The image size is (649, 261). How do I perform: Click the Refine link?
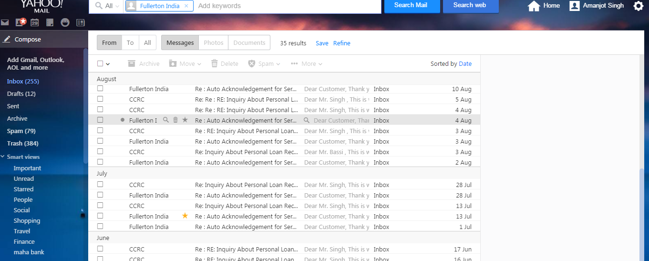[341, 43]
